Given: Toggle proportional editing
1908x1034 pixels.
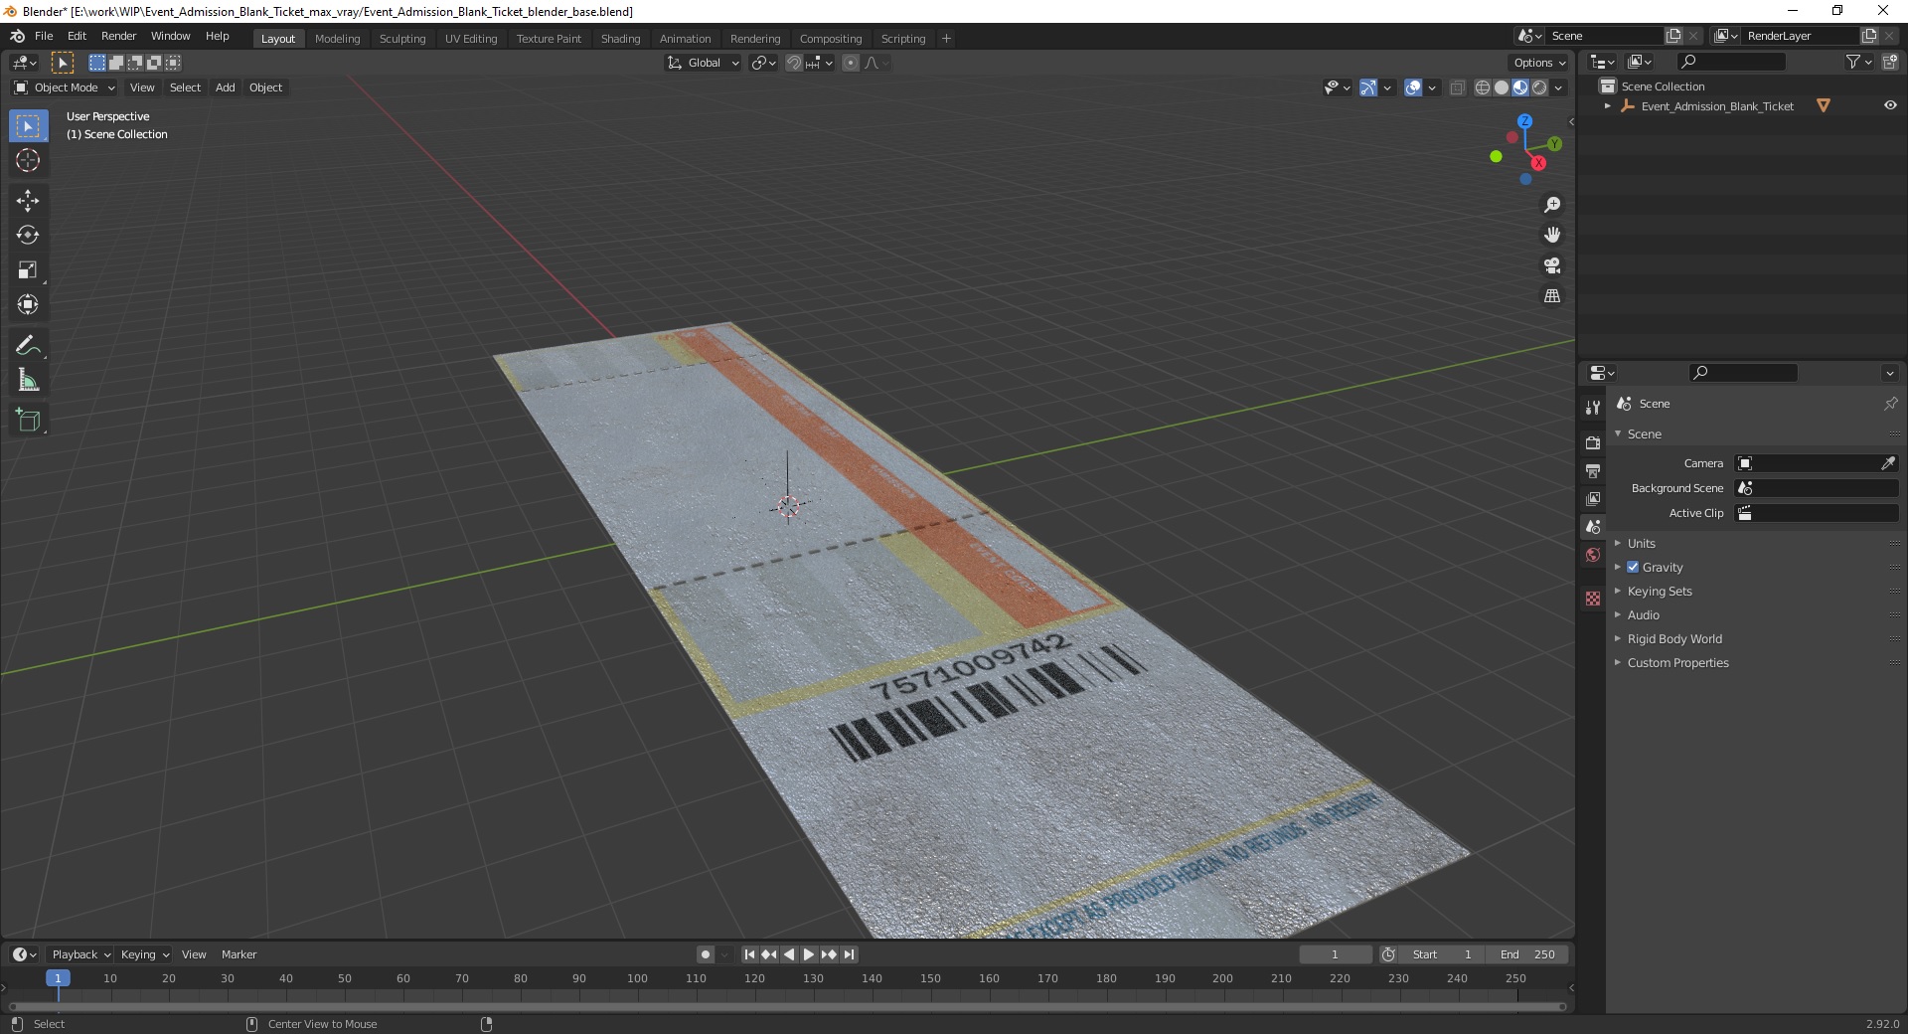Looking at the screenshot, I should click(851, 63).
